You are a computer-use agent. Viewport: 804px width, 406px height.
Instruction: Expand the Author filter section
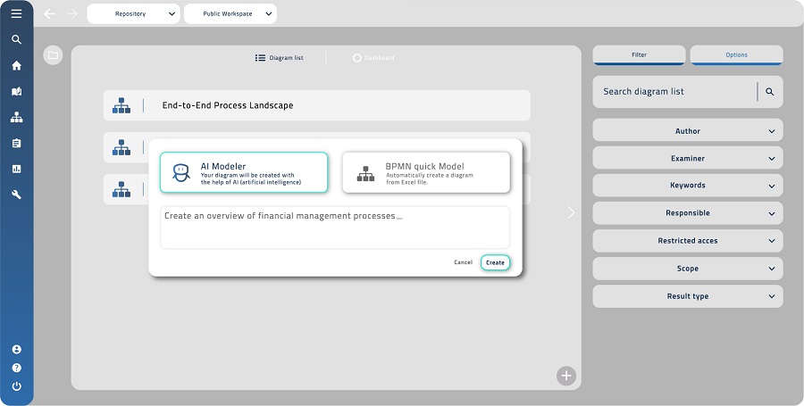687,131
